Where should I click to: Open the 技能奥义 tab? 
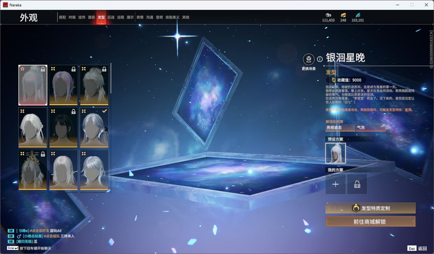tap(173, 17)
